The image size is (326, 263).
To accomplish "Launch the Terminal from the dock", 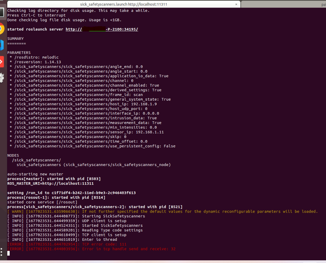I will point(2,12).
